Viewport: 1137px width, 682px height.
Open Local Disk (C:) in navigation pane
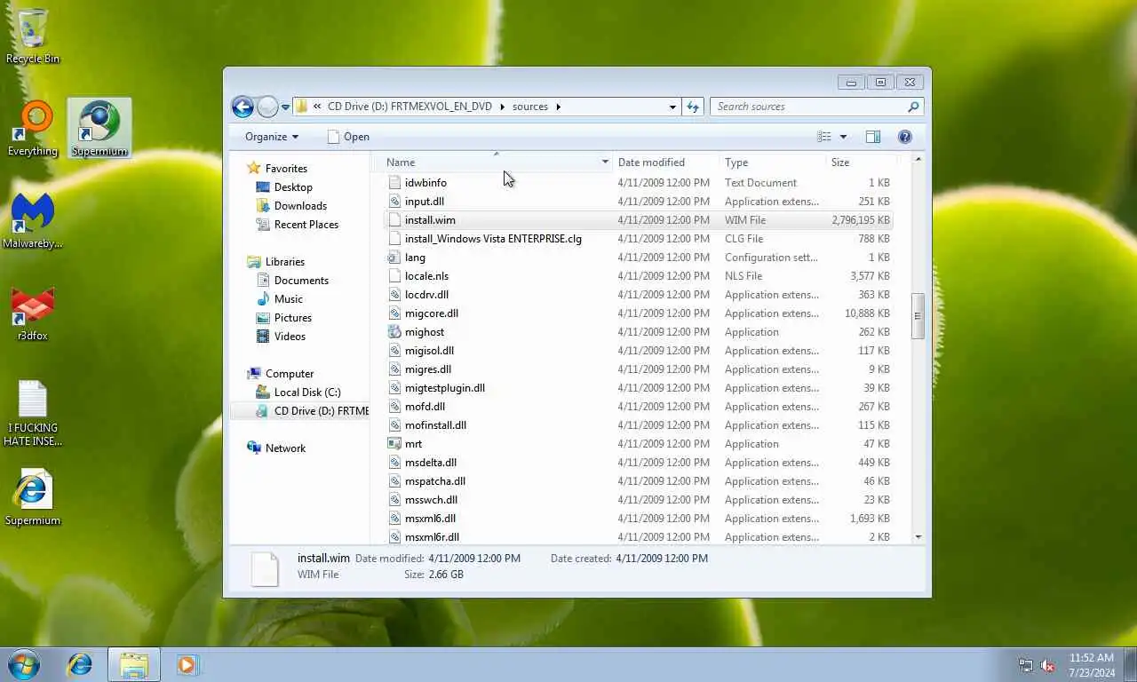pos(298,393)
